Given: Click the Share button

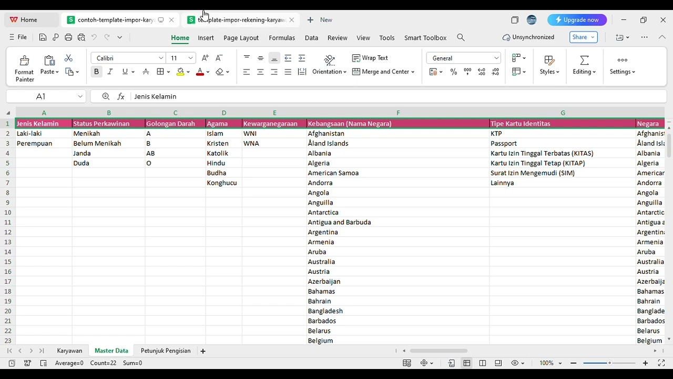Looking at the screenshot, I should (x=583, y=37).
